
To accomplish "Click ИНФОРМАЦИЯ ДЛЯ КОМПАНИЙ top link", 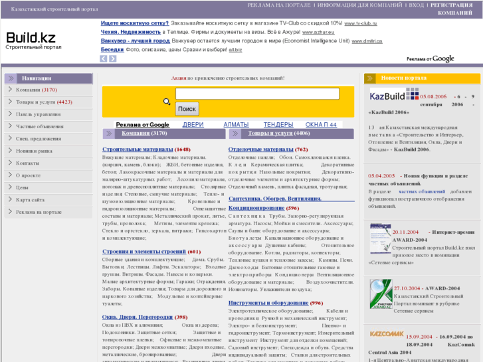I will click(x=360, y=5).
